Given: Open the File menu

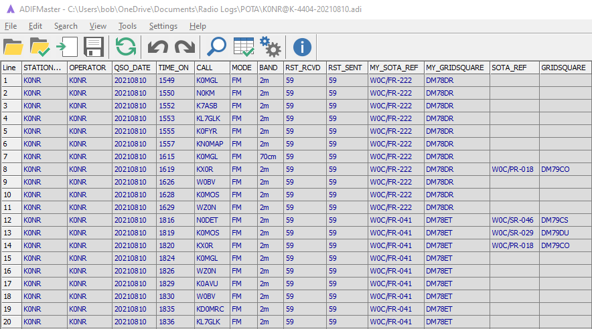Looking at the screenshot, I should pos(11,26).
